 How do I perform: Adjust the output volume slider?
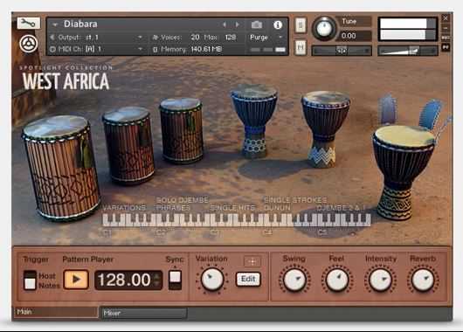(x=407, y=51)
